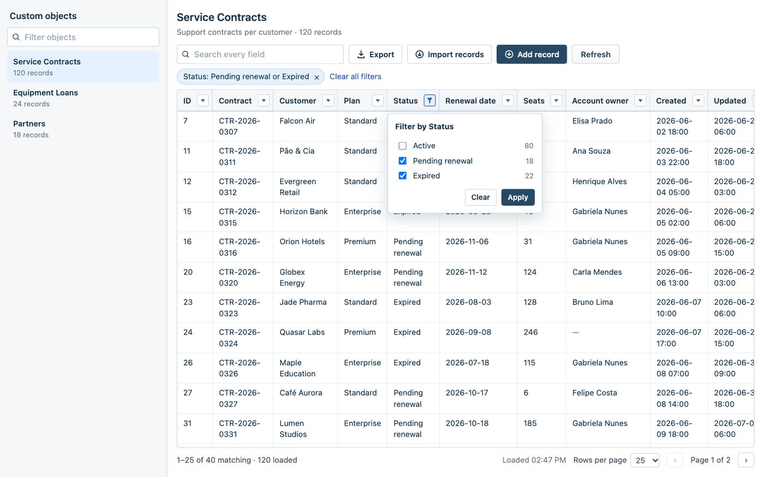Open the Plan column dropdown arrow
Screen dimensions: 764x477
[x=378, y=100]
